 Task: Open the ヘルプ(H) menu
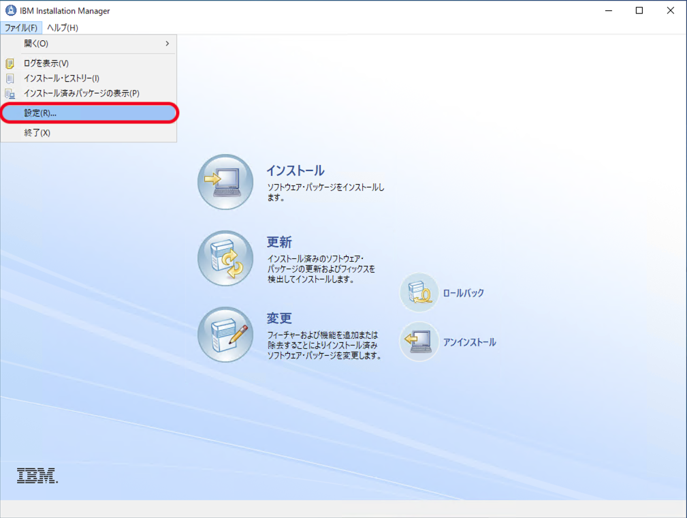(x=63, y=28)
